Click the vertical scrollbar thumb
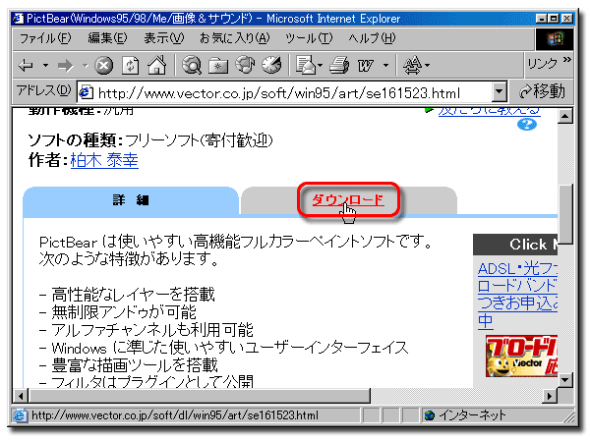 pos(565,214)
